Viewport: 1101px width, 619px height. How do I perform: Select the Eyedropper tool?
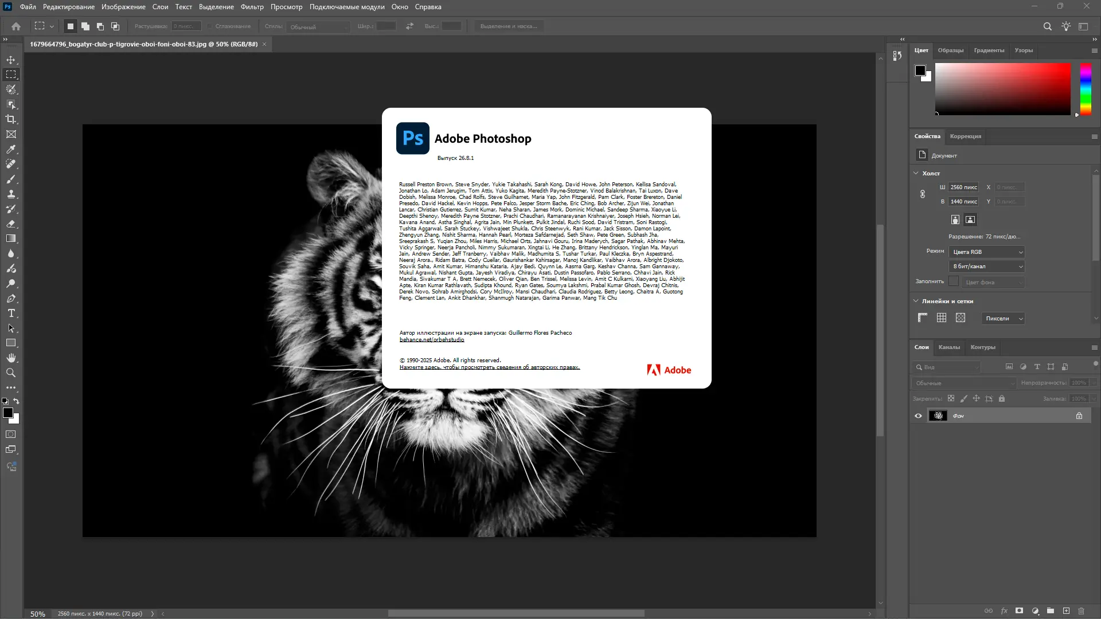click(11, 149)
